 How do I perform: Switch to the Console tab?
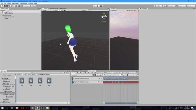coord(75,71)
